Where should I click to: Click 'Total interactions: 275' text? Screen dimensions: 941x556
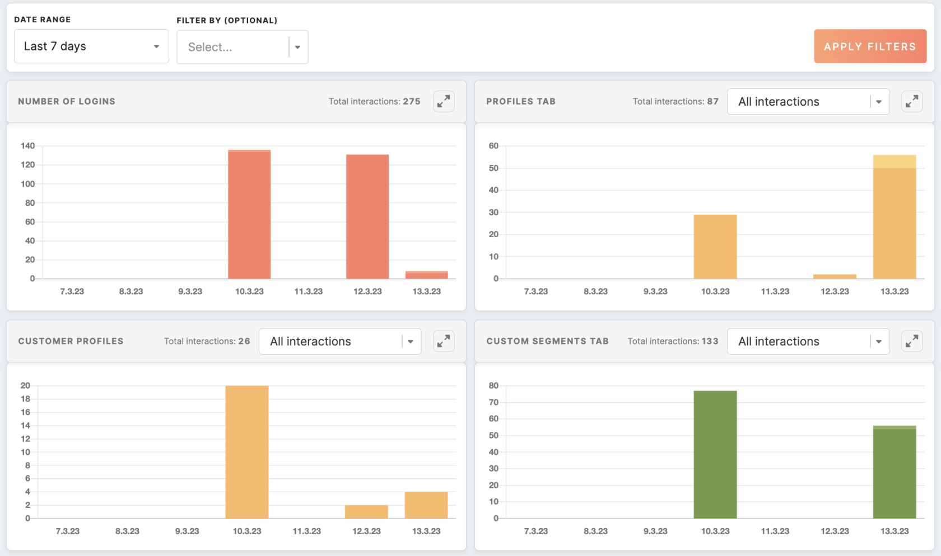[375, 101]
